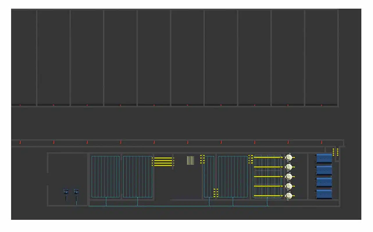
Task: Click the leftmost red marker on corridor rail
Action: [x=20, y=142]
